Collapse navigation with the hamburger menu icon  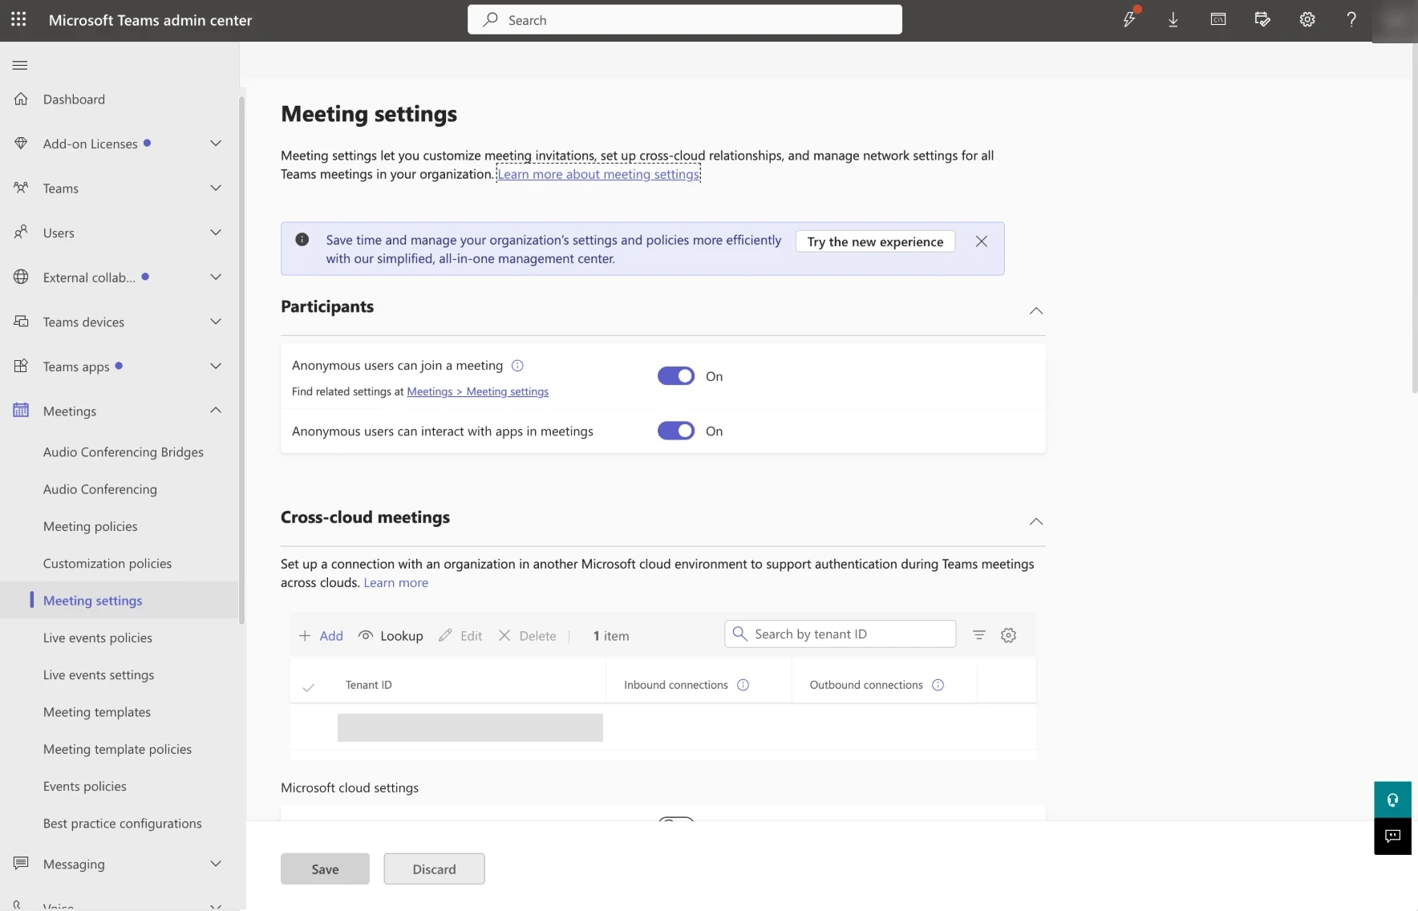click(20, 65)
